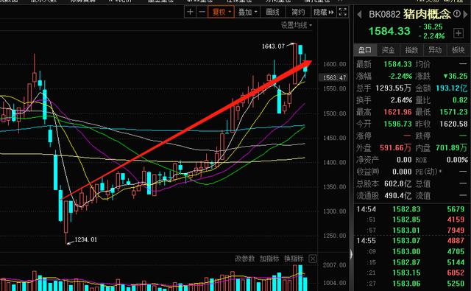The width and height of the screenshot is (471, 291).
Task: Select the 内盘 value 701.89万
Action: coord(451,147)
